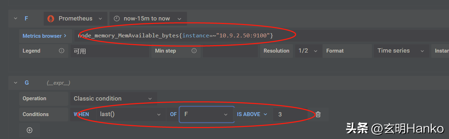Open the Classic condition operation dropdown
This screenshot has height=139, width=449.
tap(113, 98)
